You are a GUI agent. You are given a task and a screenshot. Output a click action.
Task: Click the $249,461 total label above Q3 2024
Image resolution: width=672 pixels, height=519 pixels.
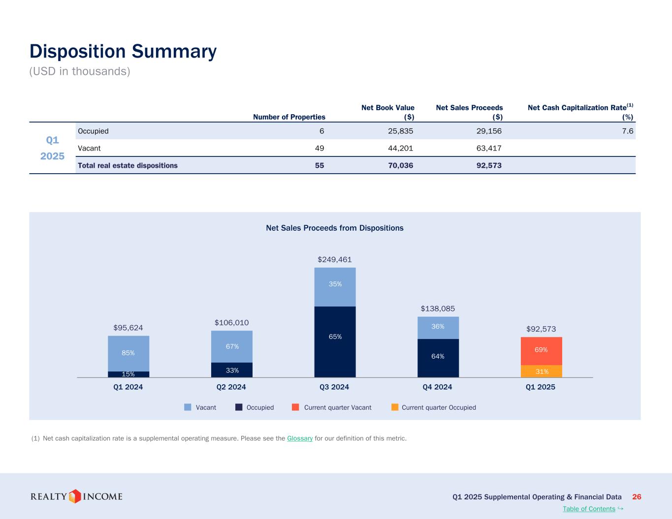point(335,259)
